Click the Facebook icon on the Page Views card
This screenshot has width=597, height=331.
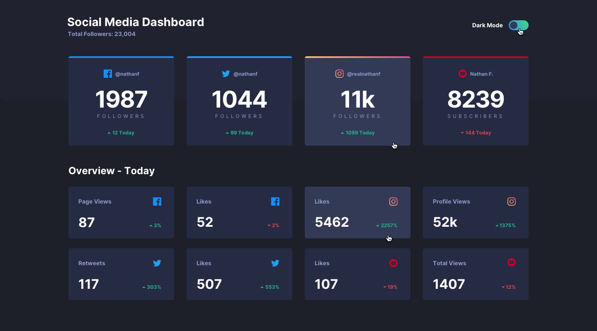[157, 201]
